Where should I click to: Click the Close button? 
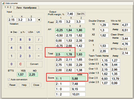(36, 85)
